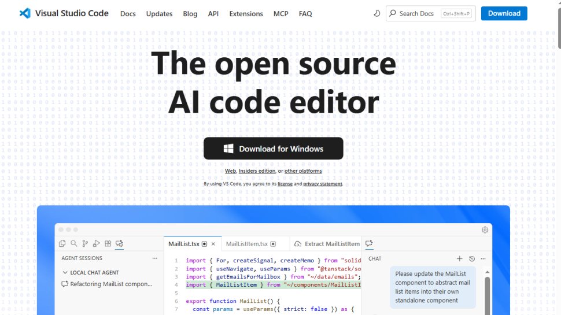This screenshot has width=561, height=315.
Task: Click the Search Docs input field
Action: [431, 14]
